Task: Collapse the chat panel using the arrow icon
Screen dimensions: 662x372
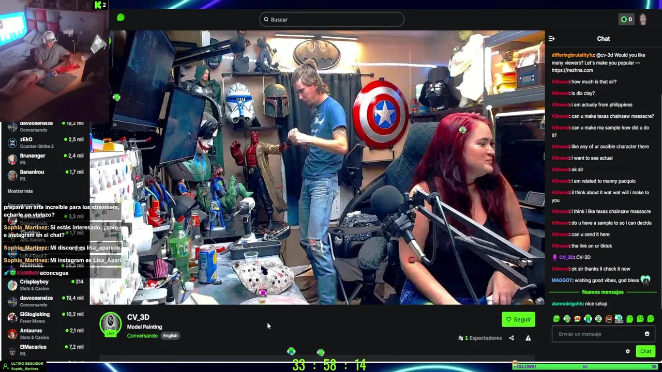Action: click(551, 39)
